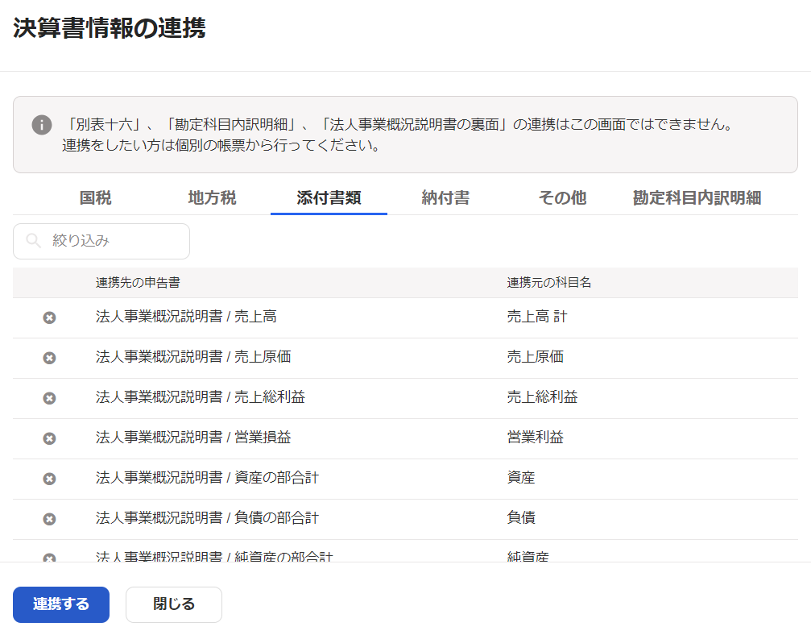
Task: Click source account 売上原価
Action: pos(535,357)
